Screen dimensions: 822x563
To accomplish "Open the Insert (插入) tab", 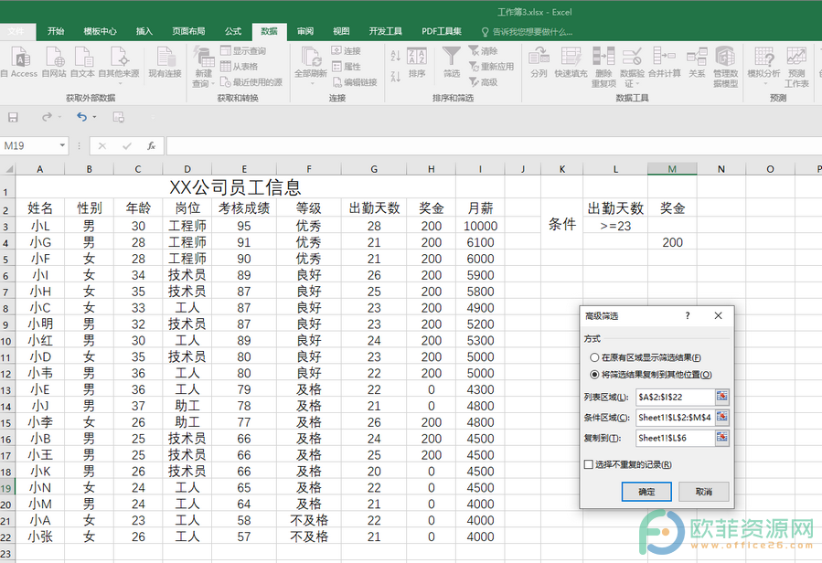I will (x=144, y=31).
